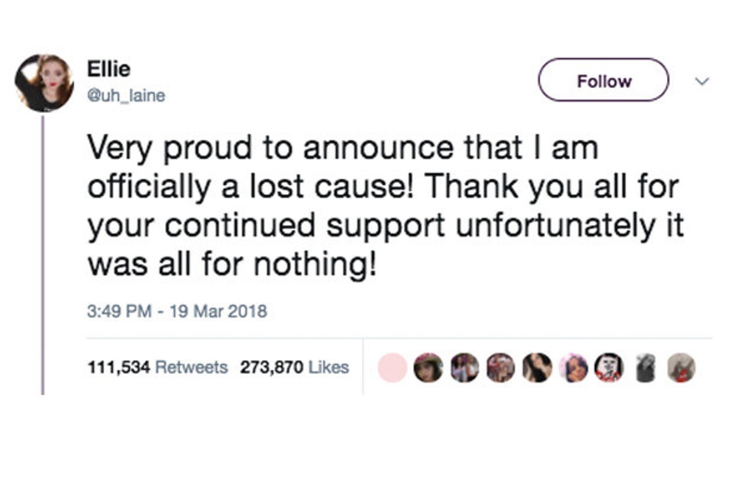
Task: Follow Ellie with the Follow button
Action: 603,80
